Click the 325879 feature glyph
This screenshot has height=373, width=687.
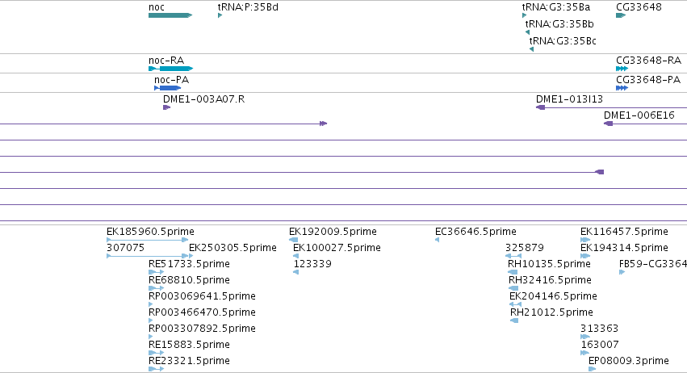point(513,256)
